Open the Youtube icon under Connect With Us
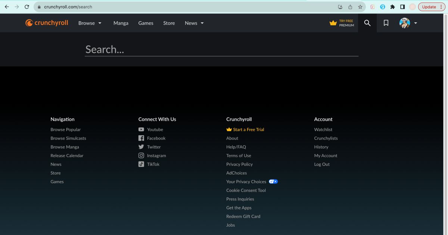Viewport: 448px width, 235px height. [x=141, y=130]
